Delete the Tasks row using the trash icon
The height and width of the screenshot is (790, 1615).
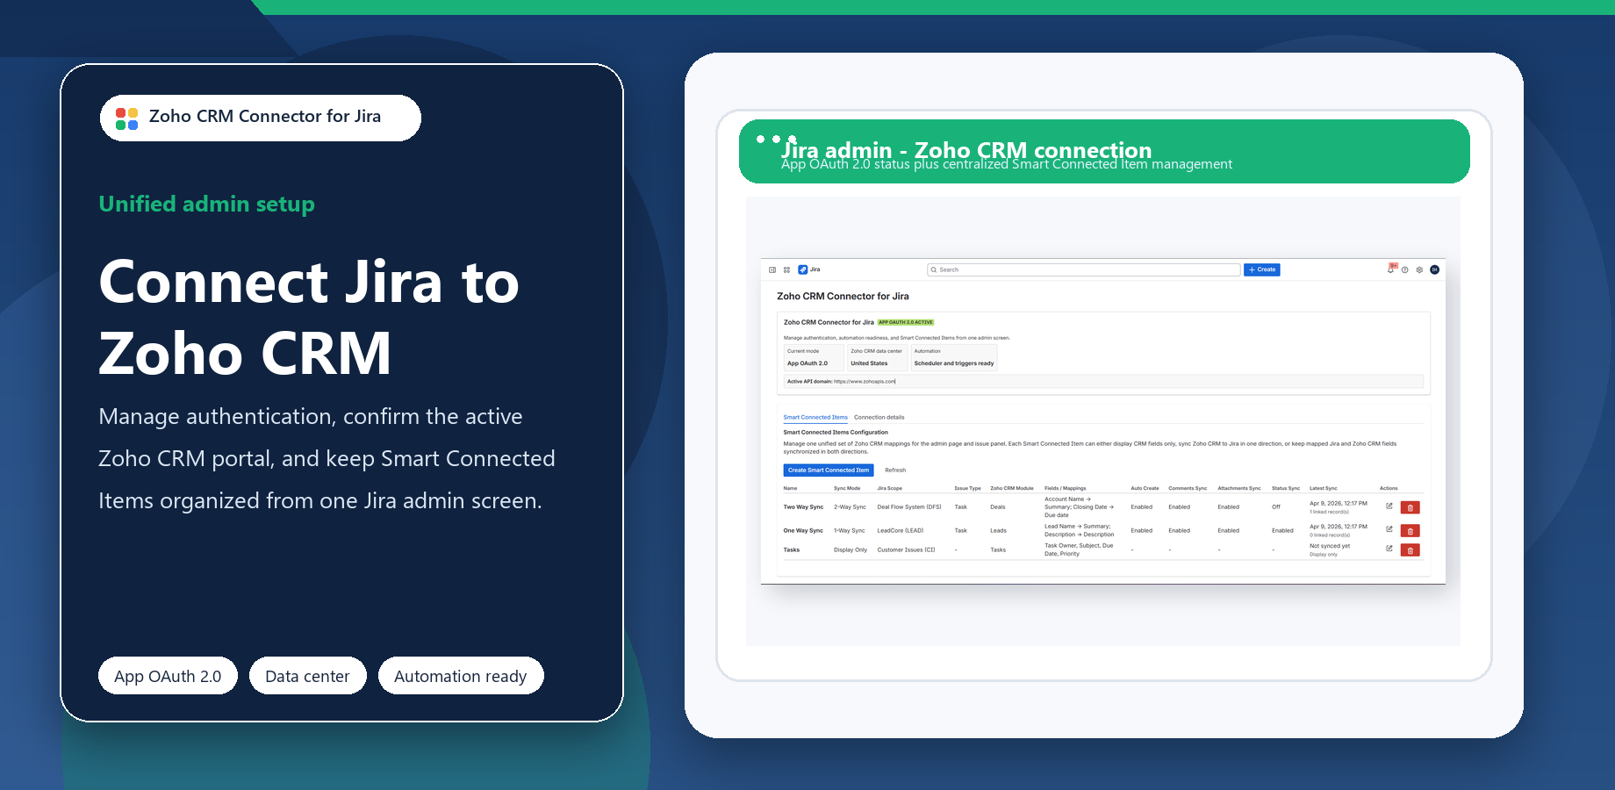point(1410,549)
